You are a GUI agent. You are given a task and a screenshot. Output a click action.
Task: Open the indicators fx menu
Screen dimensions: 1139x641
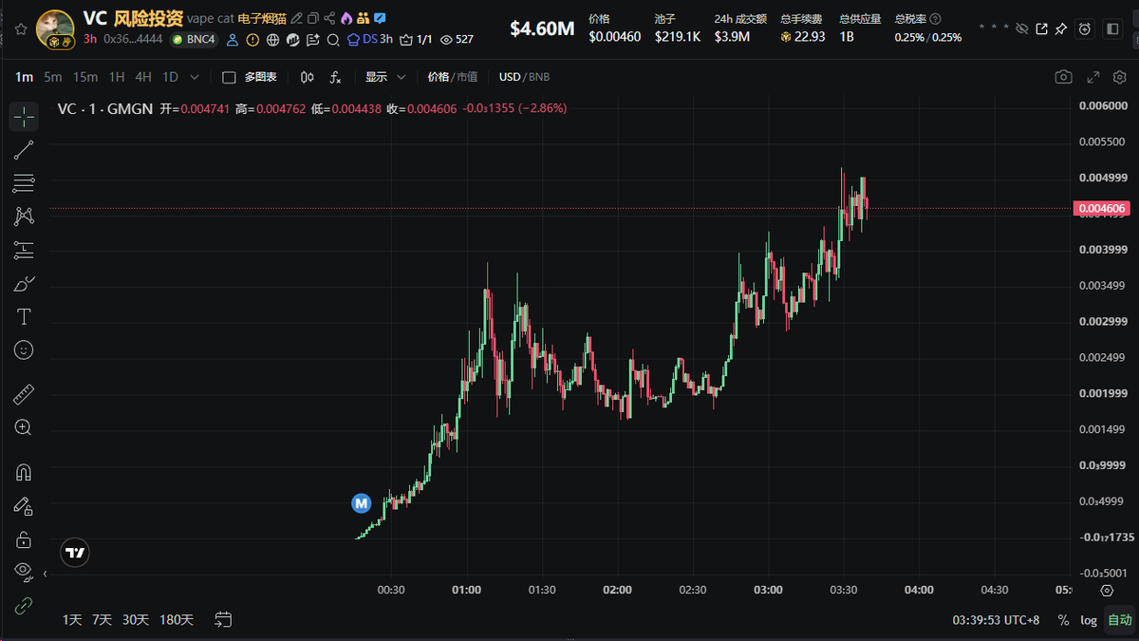(336, 77)
